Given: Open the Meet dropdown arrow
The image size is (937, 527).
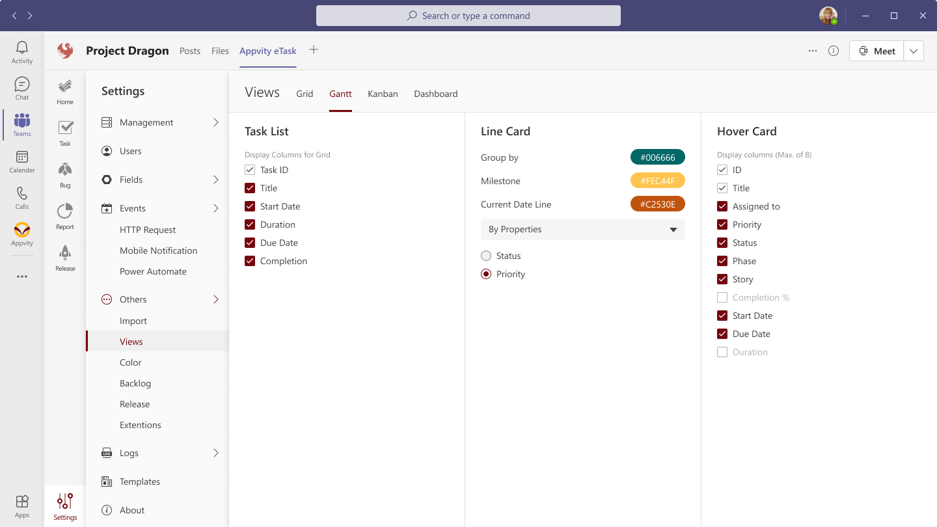Looking at the screenshot, I should click(914, 51).
